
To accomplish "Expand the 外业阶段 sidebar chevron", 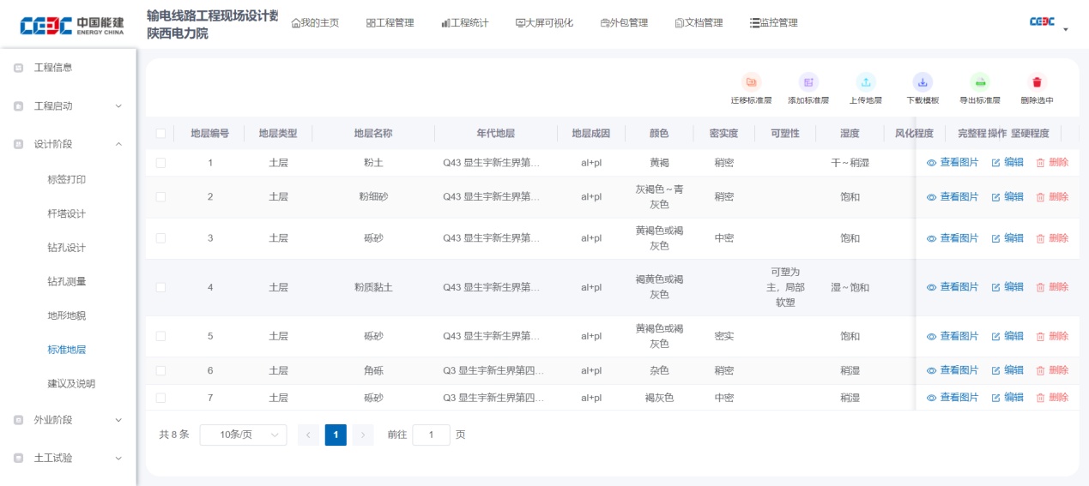I will click(x=118, y=420).
